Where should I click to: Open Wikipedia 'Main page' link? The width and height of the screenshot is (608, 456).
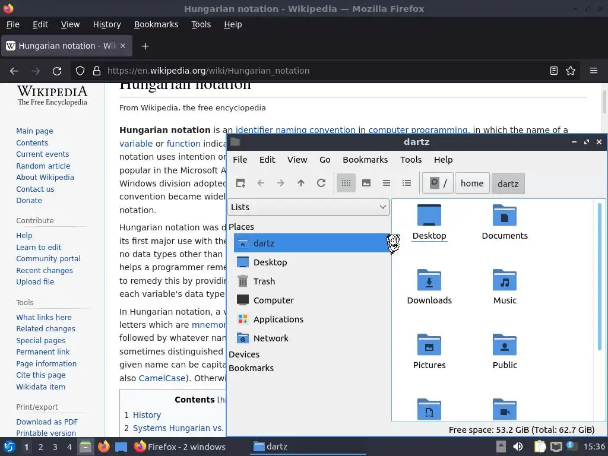34,131
